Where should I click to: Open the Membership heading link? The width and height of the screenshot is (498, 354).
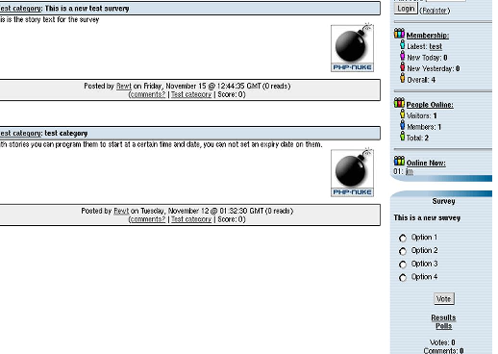point(428,36)
